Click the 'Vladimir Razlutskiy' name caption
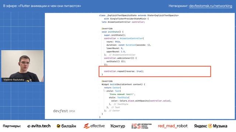The image size is (236, 132). coord(14,80)
